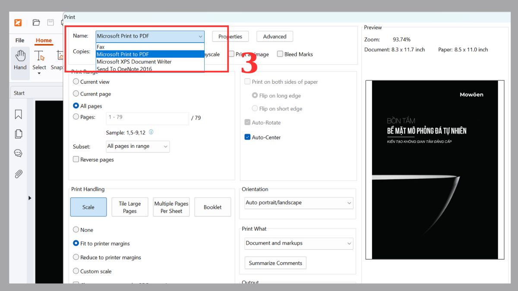Expand the Subset dropdown
Screen dimensions: 518x291
(x=138, y=147)
